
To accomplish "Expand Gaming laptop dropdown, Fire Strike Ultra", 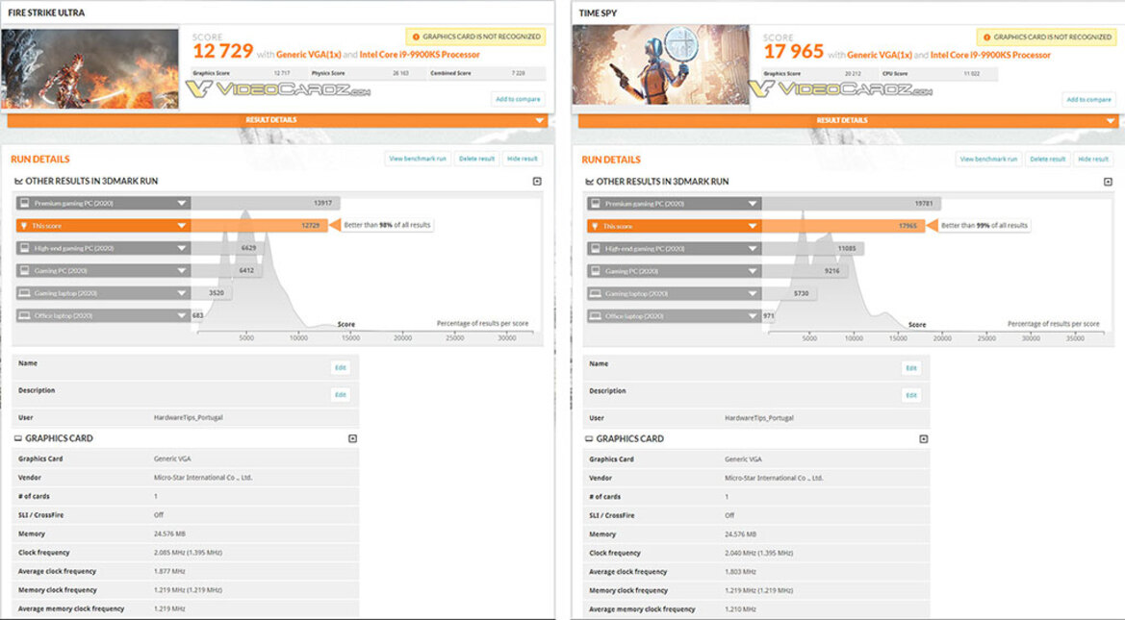I will coord(182,293).
